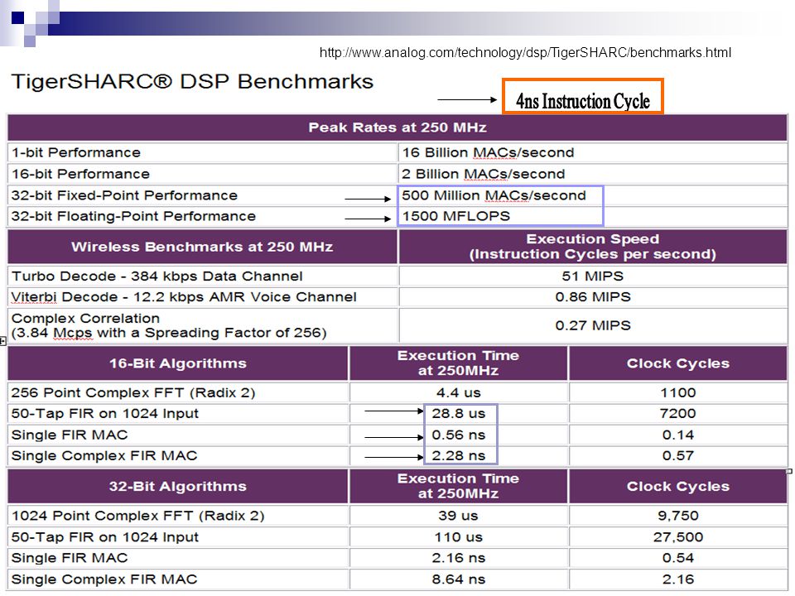
Task: Select the 0.54 clock cycles value
Action: pyautogui.click(x=678, y=558)
